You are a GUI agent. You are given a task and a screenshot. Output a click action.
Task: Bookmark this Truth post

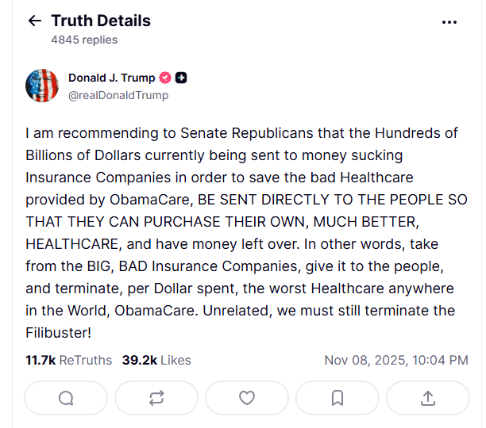(x=337, y=398)
